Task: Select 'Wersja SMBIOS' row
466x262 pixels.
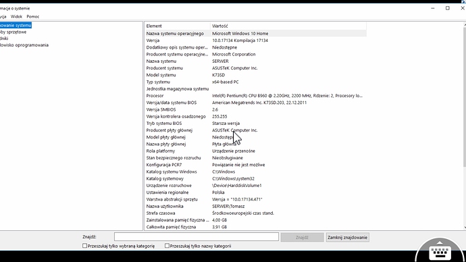Action: point(255,109)
